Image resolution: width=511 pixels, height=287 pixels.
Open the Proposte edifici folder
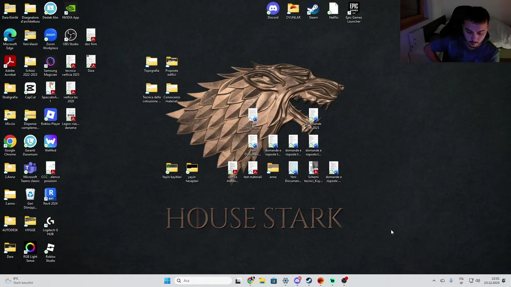pos(172,66)
